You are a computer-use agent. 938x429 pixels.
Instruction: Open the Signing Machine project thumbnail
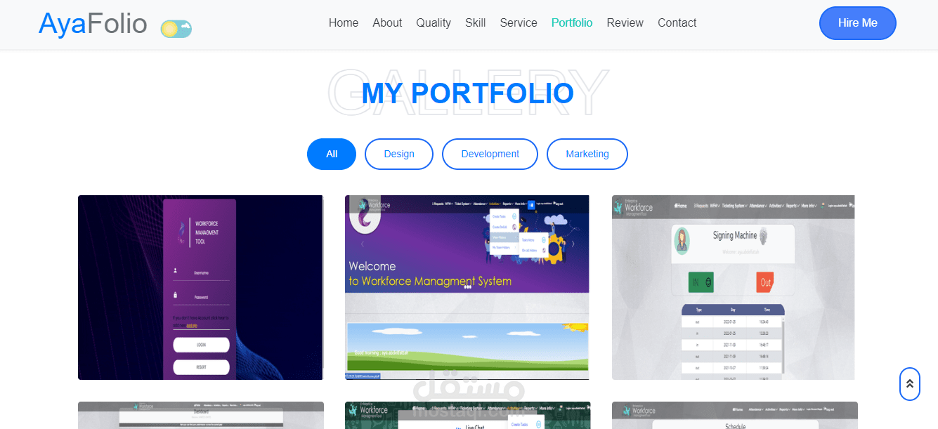pyautogui.click(x=734, y=287)
